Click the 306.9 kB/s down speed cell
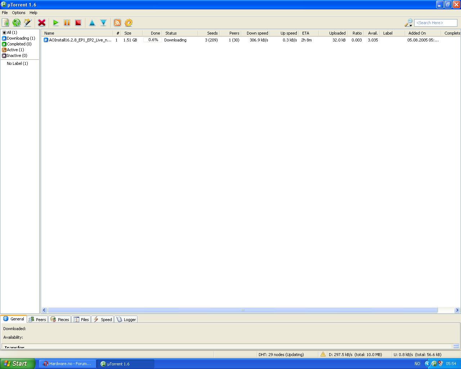This screenshot has height=369, width=461. (259, 40)
